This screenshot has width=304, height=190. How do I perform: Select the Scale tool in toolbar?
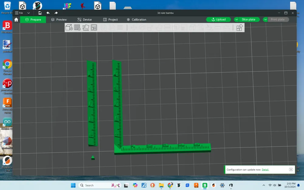pyautogui.click(x=150, y=28)
